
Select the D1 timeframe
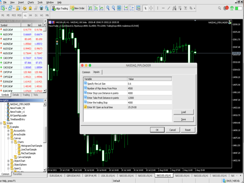36,15
